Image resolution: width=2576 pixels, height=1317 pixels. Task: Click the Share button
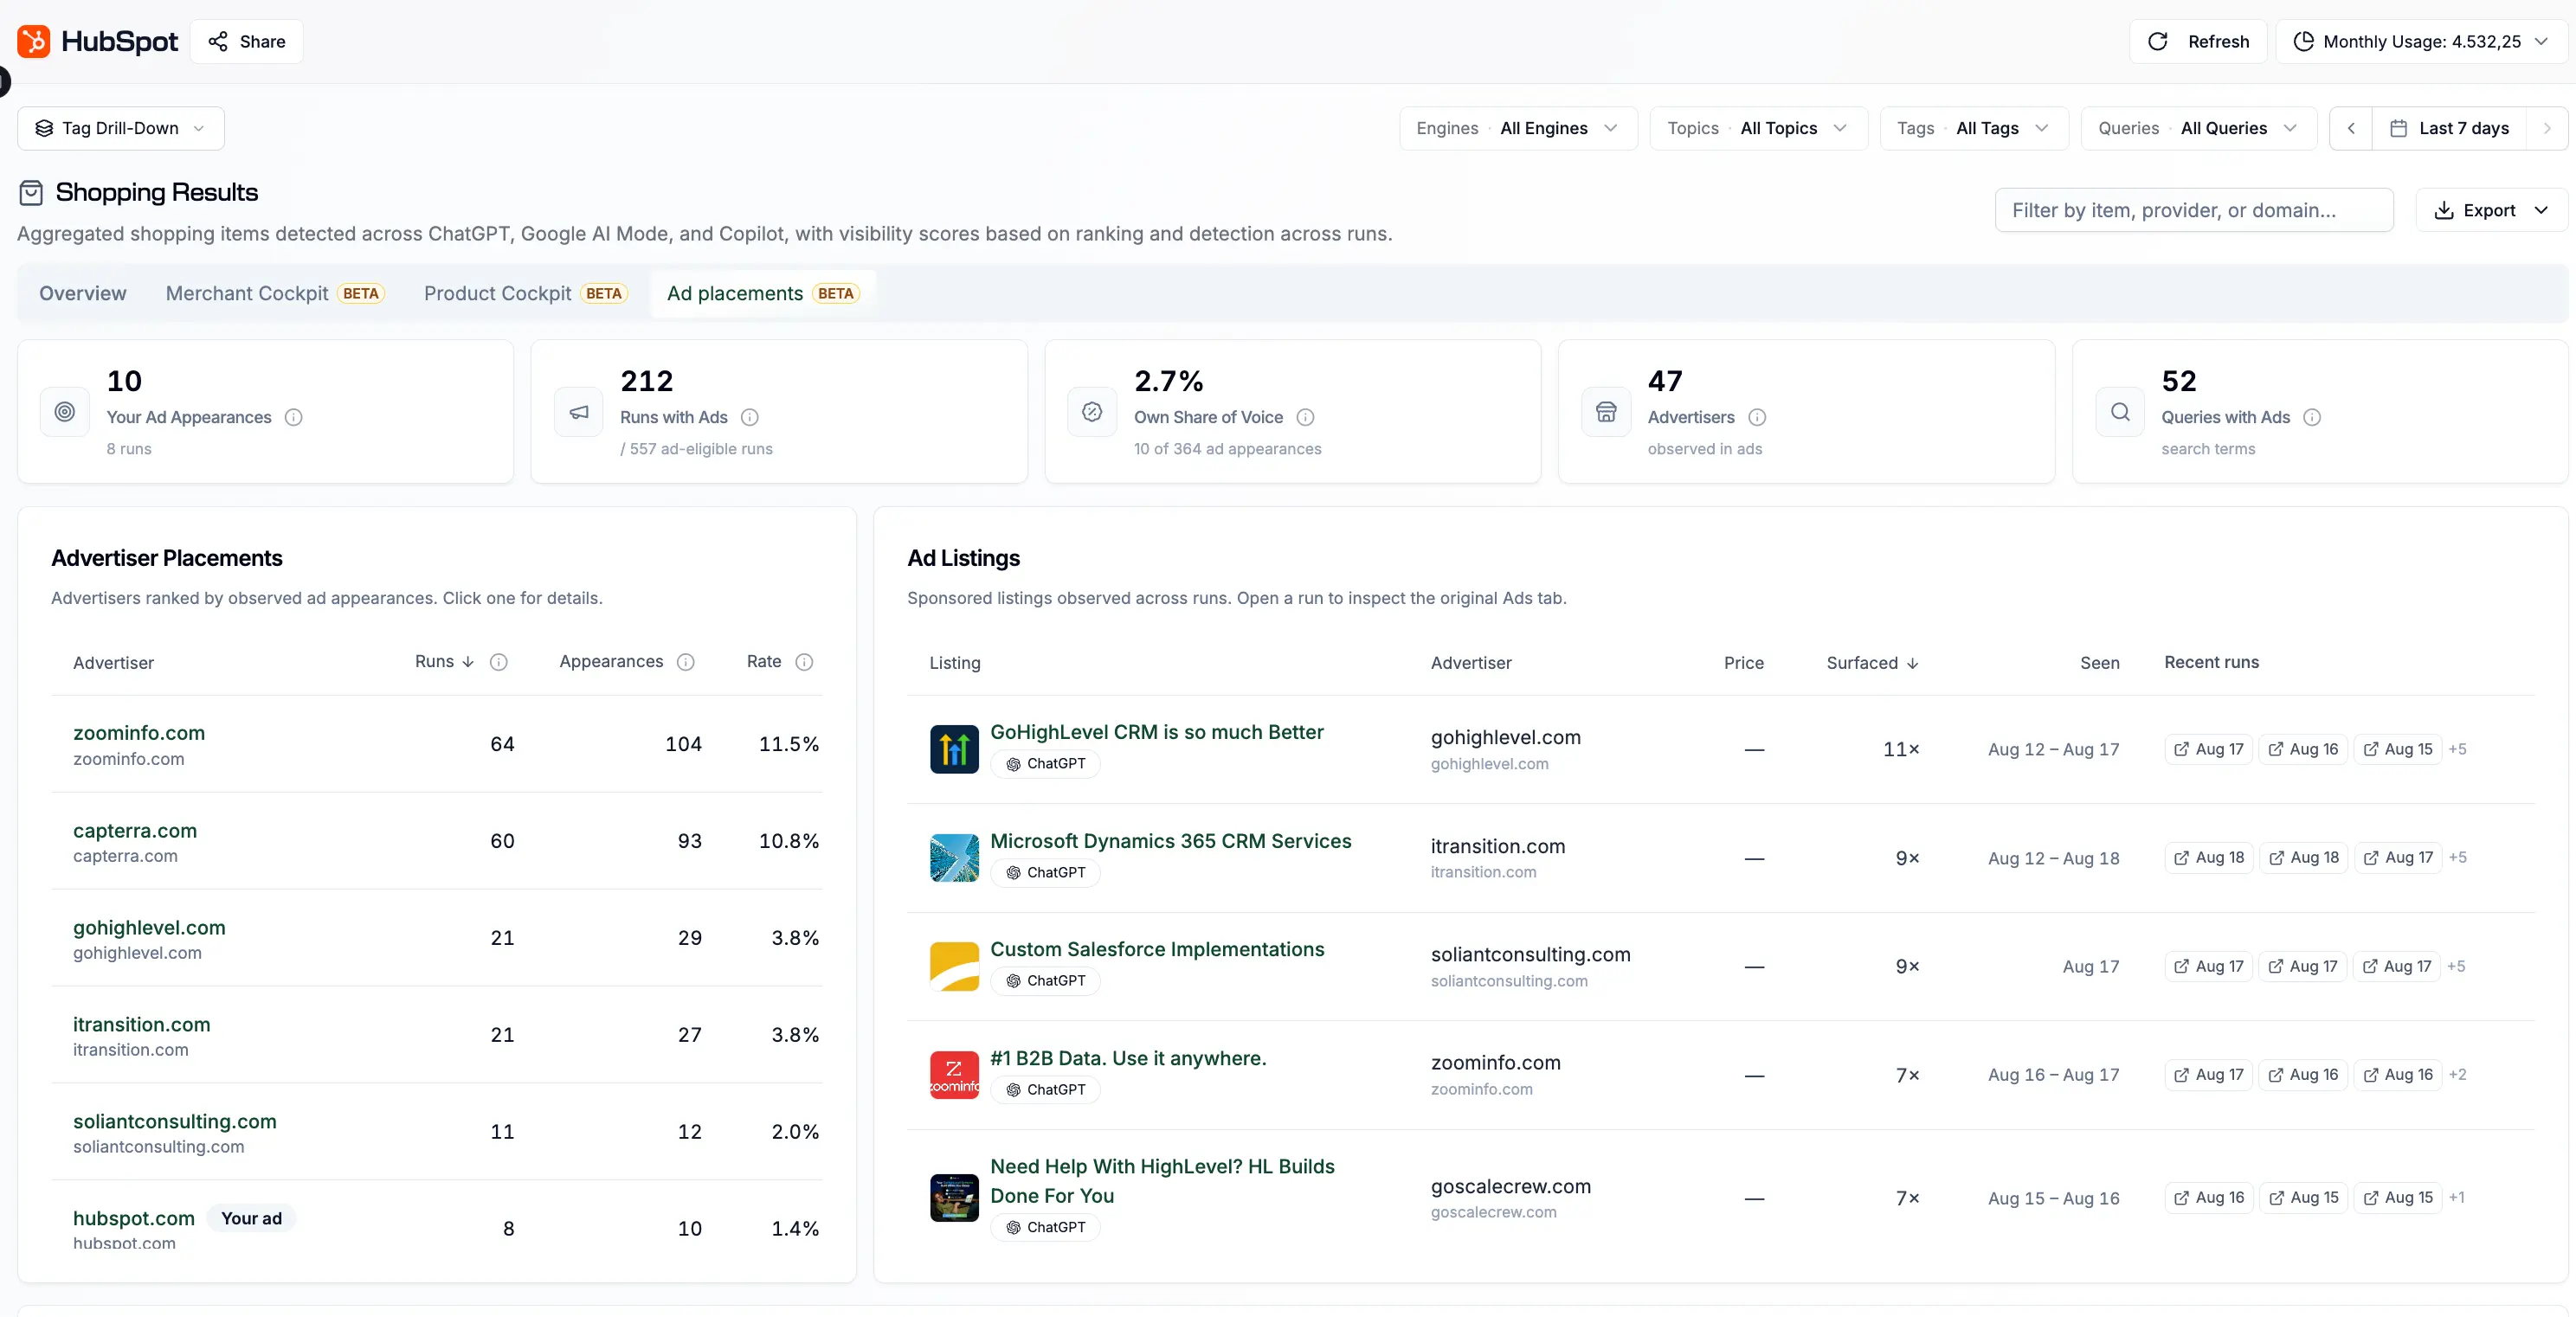247,41
